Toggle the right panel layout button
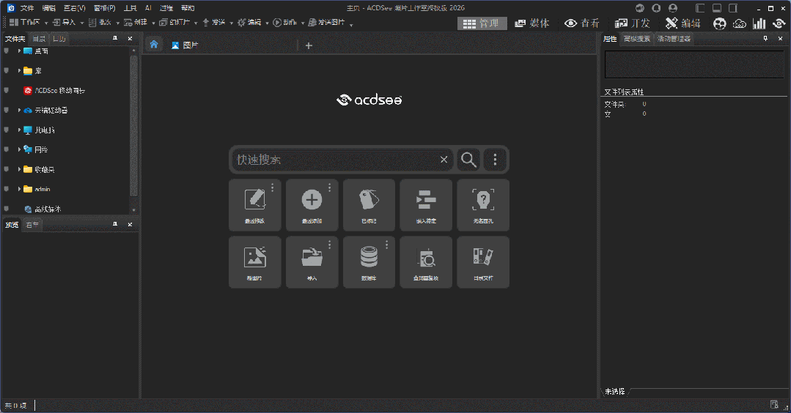 tap(732, 8)
